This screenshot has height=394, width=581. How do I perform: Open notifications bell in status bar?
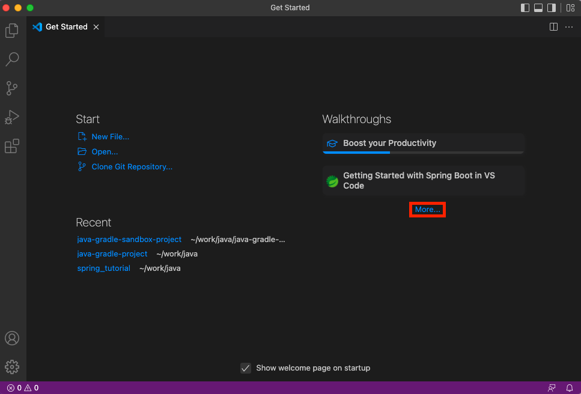[x=570, y=388]
